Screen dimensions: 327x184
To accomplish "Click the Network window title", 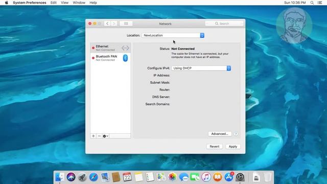I will click(166, 24).
